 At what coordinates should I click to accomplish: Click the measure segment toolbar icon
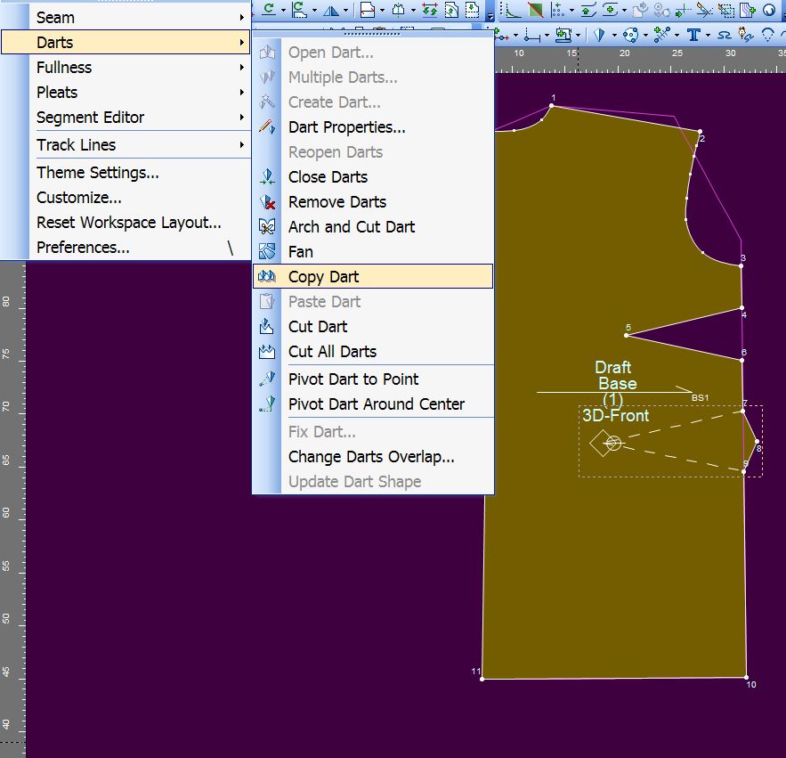(x=532, y=37)
